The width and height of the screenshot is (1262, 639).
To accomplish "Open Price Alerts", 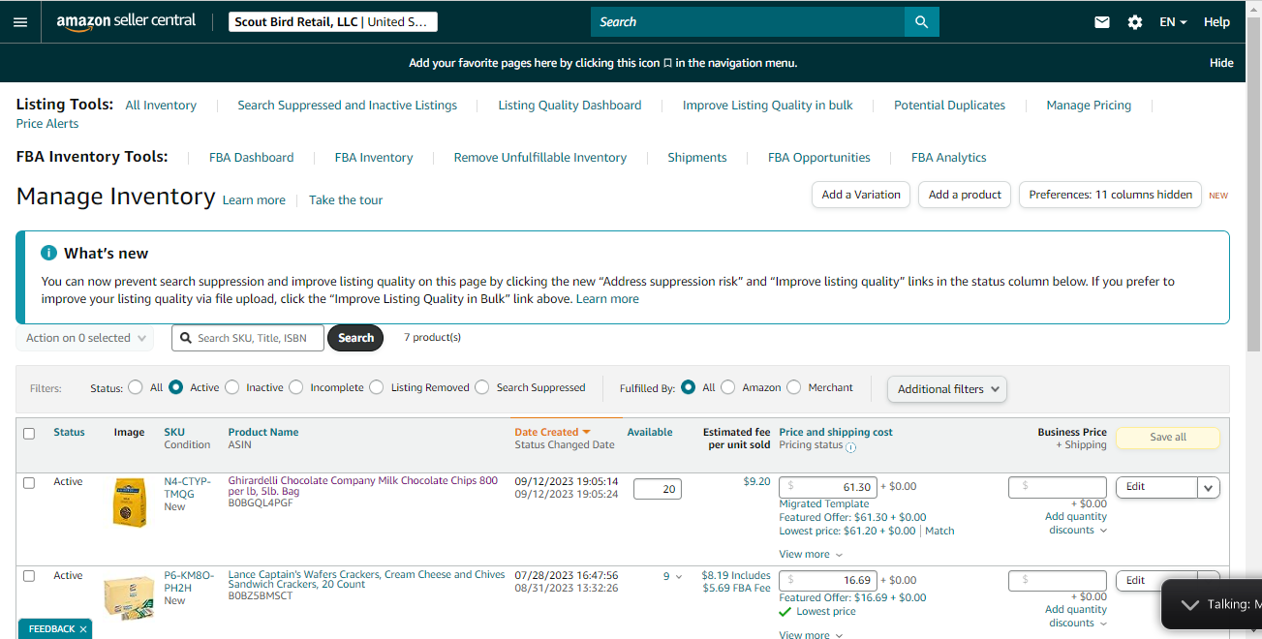I will coord(47,124).
